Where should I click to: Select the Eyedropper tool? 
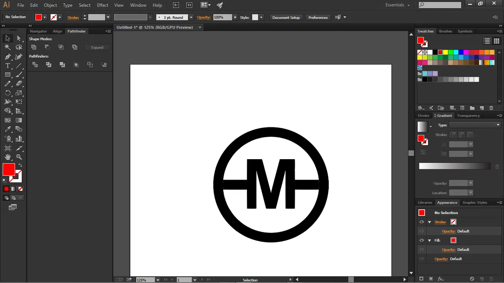[x=7, y=129]
